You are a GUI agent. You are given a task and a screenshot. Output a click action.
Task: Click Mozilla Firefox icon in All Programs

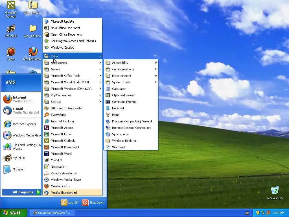click(47, 186)
